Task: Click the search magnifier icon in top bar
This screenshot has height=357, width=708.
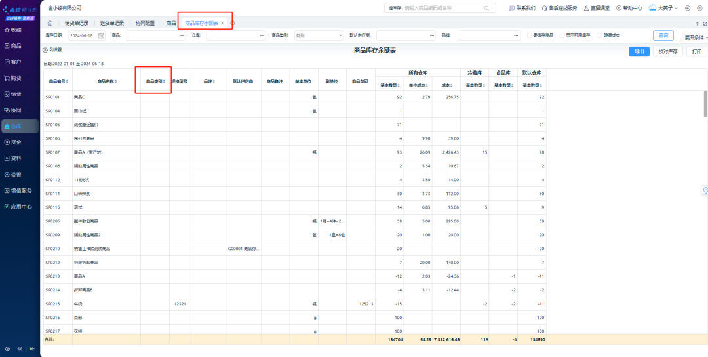Action: pos(486,8)
